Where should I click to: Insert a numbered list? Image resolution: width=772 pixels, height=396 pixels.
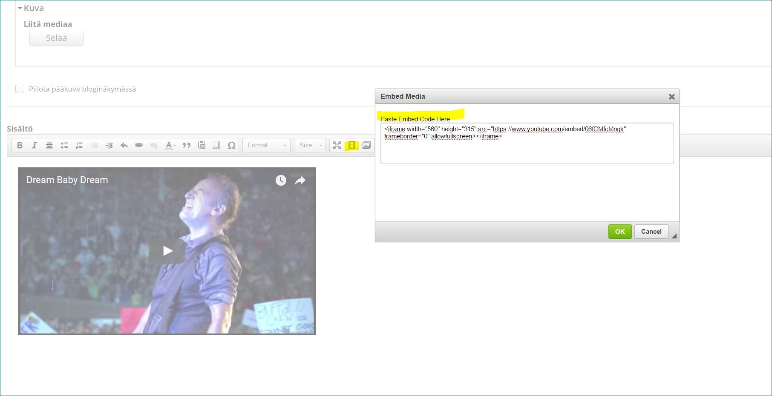(79, 145)
